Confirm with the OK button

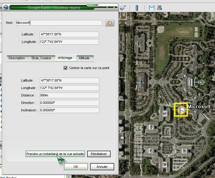76,167
